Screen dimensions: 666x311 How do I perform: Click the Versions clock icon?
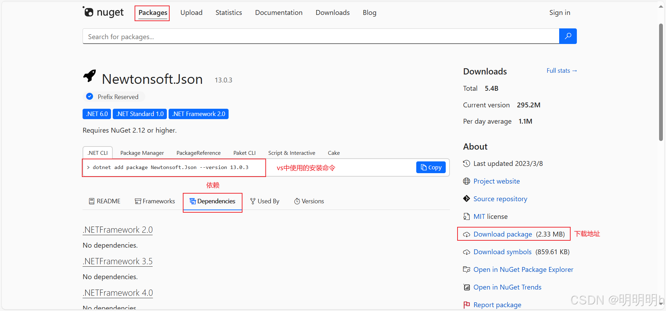coord(297,201)
